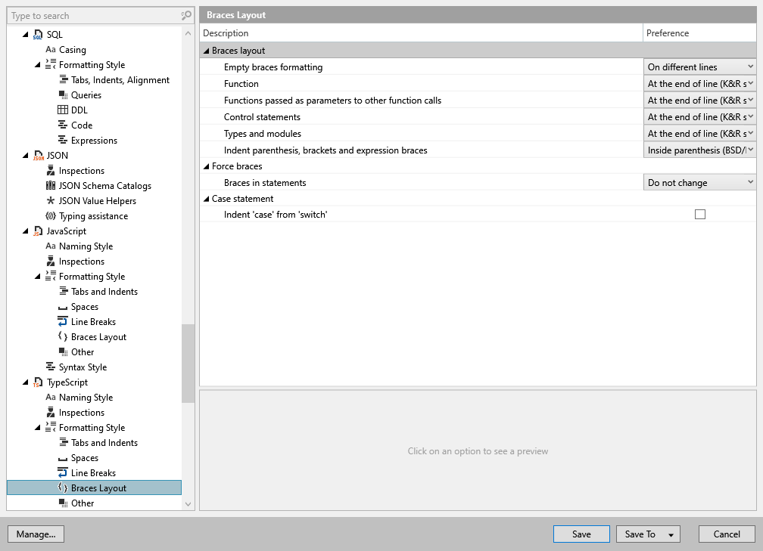The height and width of the screenshot is (551, 763).
Task: Open Types and modules dropdown
Action: pos(699,133)
